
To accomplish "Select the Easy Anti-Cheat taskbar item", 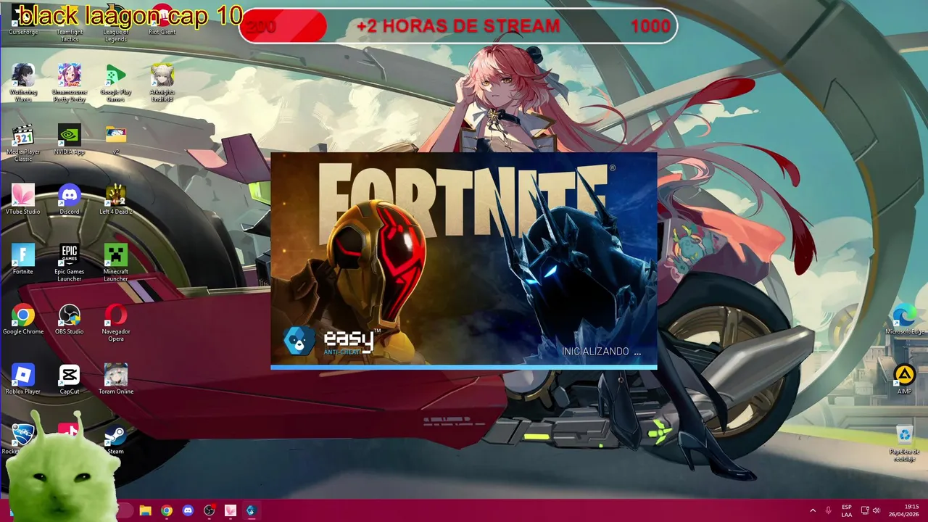I will pos(251,510).
